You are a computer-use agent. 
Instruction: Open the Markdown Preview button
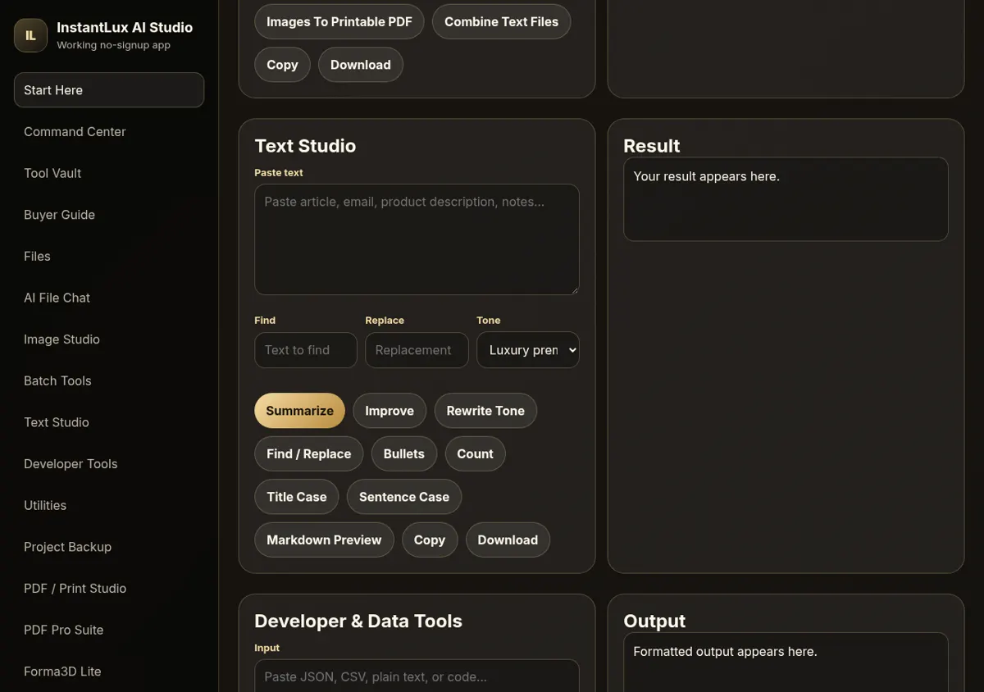tap(324, 540)
